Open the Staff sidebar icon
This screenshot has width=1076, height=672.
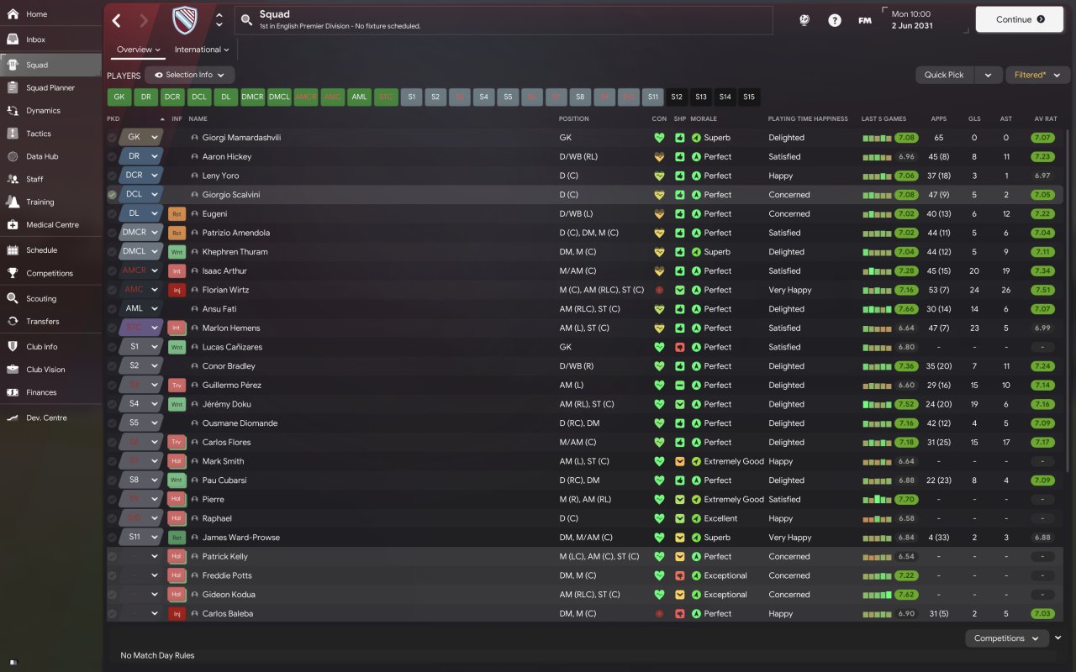pos(13,179)
